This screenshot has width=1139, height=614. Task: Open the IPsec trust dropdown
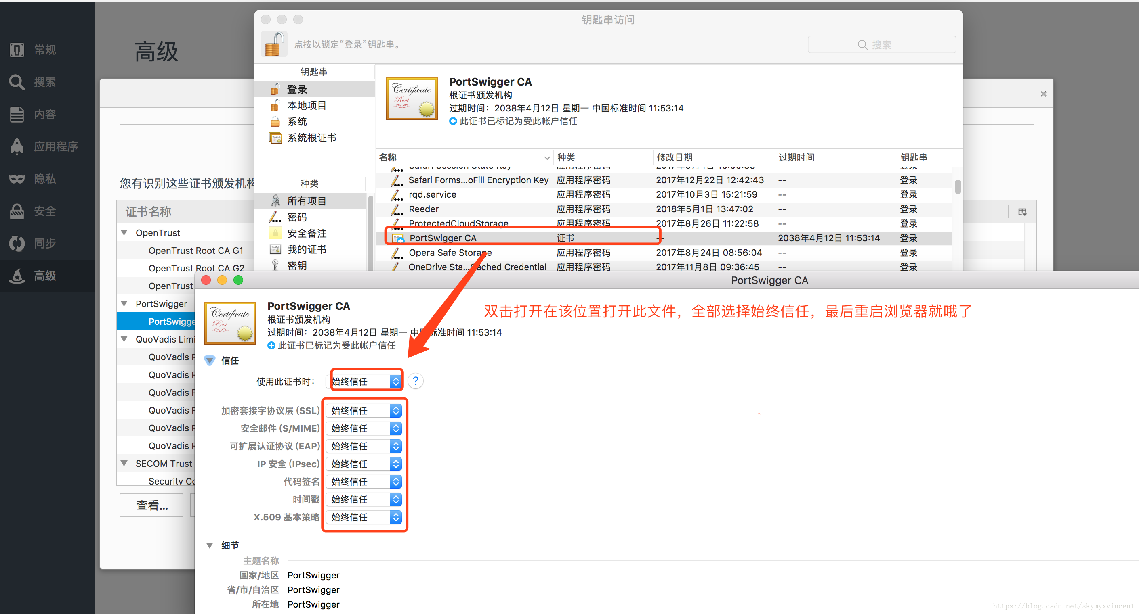[x=364, y=464]
